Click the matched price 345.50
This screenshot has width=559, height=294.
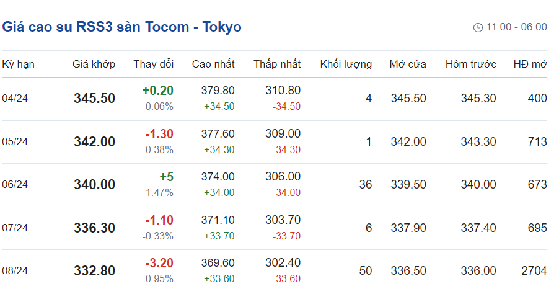[94, 99]
